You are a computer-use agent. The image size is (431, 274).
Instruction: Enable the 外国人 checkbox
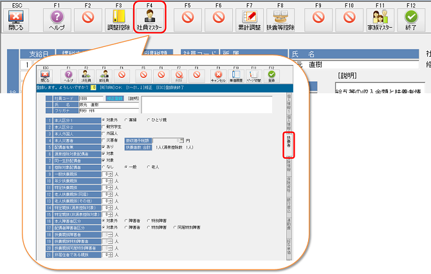point(104,132)
